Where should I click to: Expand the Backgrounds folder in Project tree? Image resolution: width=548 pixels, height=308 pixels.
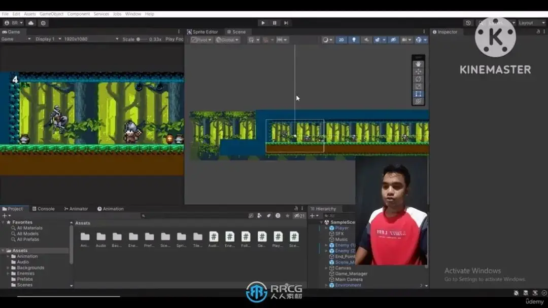coord(8,267)
